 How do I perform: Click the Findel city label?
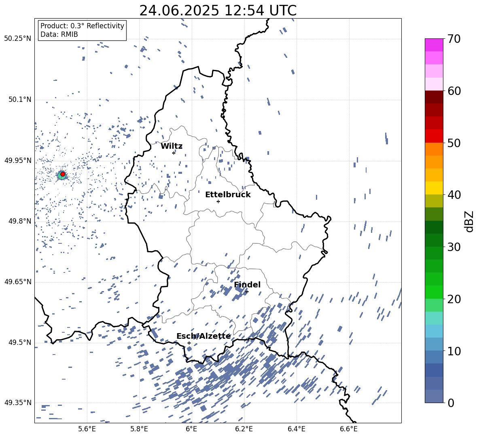pyautogui.click(x=247, y=285)
